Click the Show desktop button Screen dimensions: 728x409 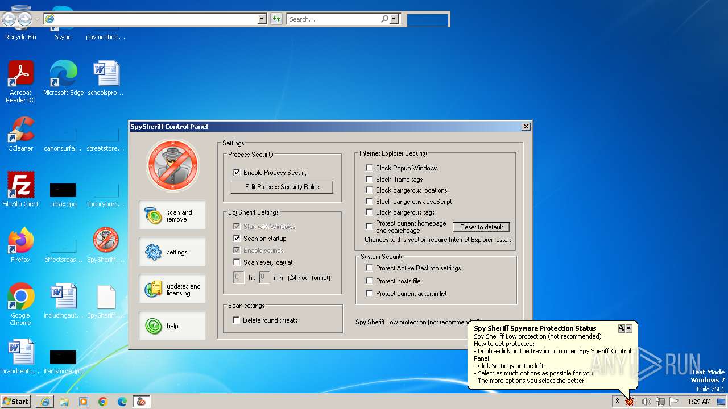(722, 402)
